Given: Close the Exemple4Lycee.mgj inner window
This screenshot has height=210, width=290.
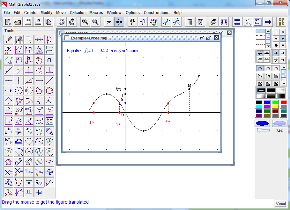Looking at the screenshot, I should (x=217, y=38).
